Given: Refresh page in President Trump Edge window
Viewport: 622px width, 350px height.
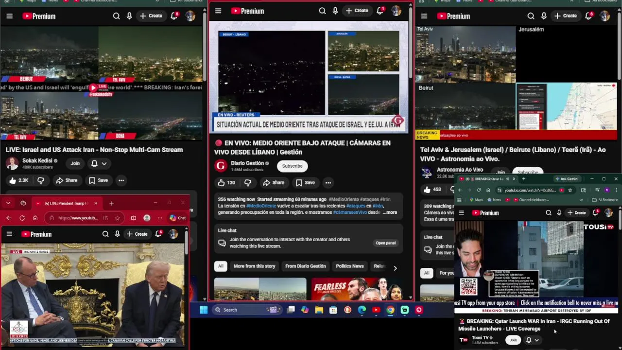Looking at the screenshot, I should 22,218.
